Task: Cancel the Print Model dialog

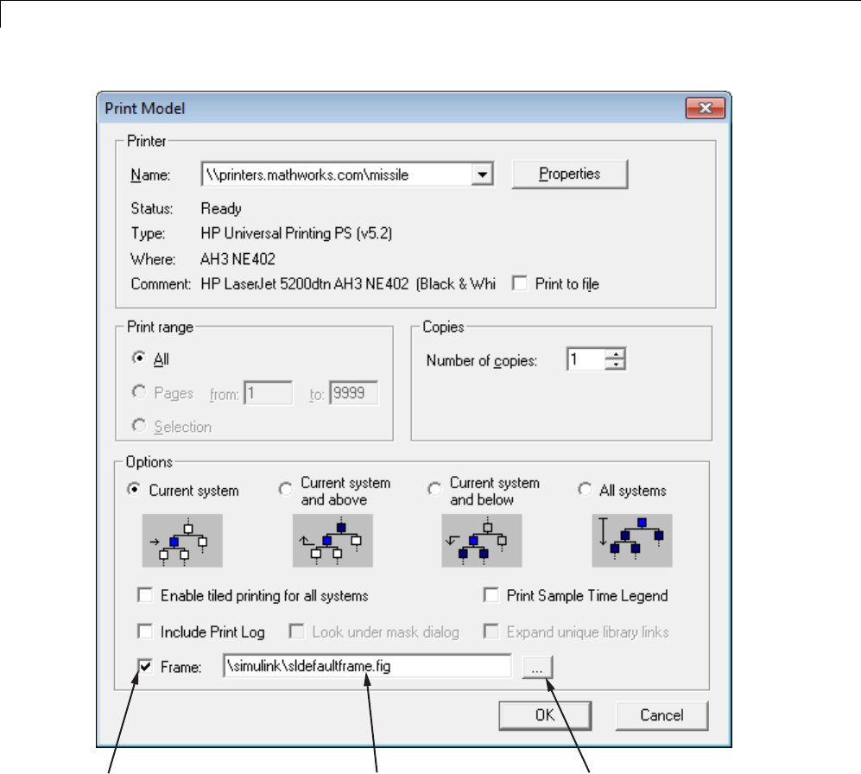Action: point(662,715)
